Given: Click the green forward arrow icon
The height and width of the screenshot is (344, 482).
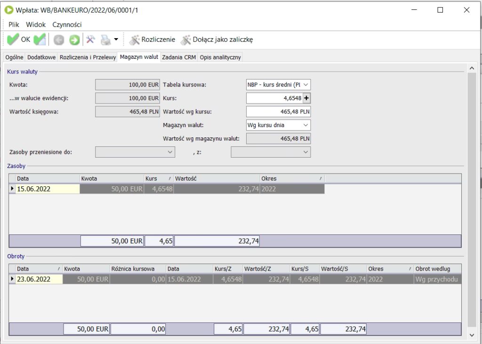Looking at the screenshot, I should pyautogui.click(x=74, y=40).
